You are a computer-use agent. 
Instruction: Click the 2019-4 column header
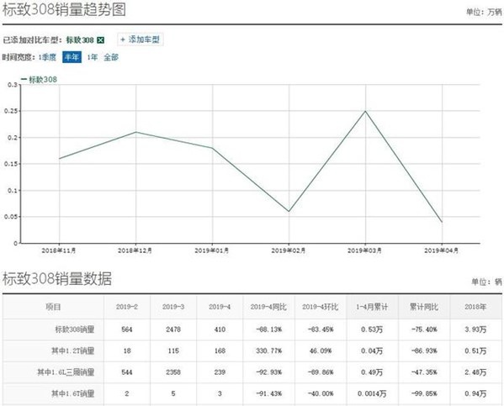[220, 307]
